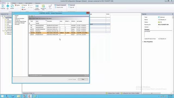This screenshot has width=174, height=98.
Task: Select Group by Host option
Action: [59, 7]
